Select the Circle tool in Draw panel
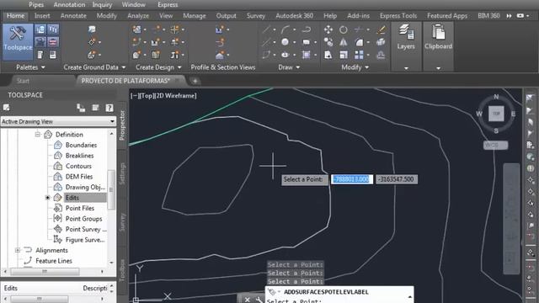Viewport: 539px width, 303px height. (x=285, y=42)
